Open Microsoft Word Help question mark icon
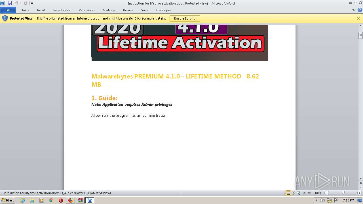363x204 pixels. coord(360,10)
